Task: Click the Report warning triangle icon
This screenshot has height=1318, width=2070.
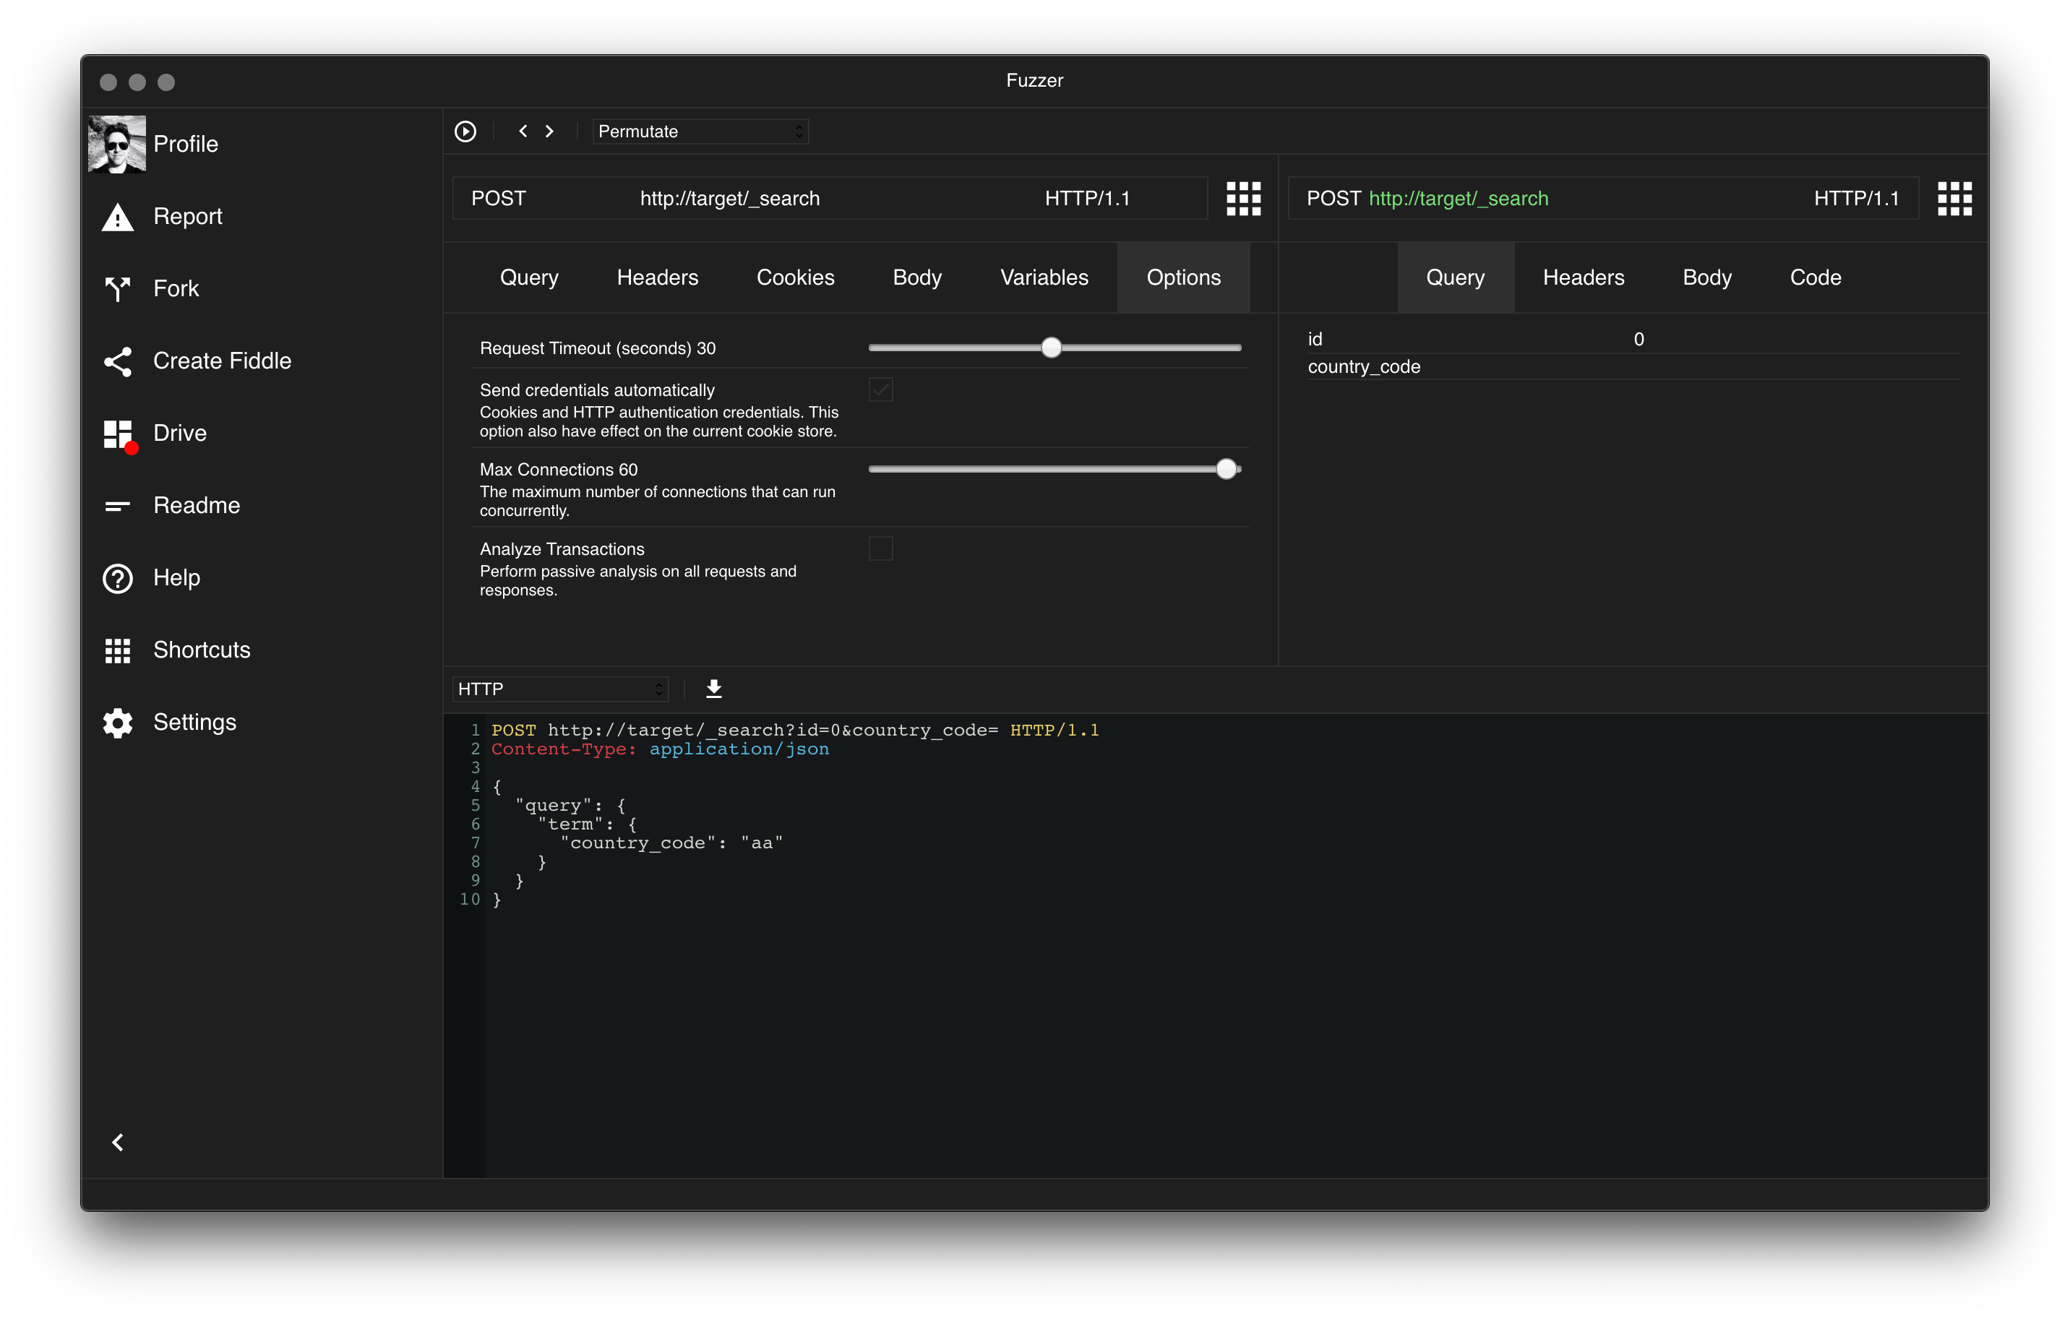Action: [x=118, y=217]
